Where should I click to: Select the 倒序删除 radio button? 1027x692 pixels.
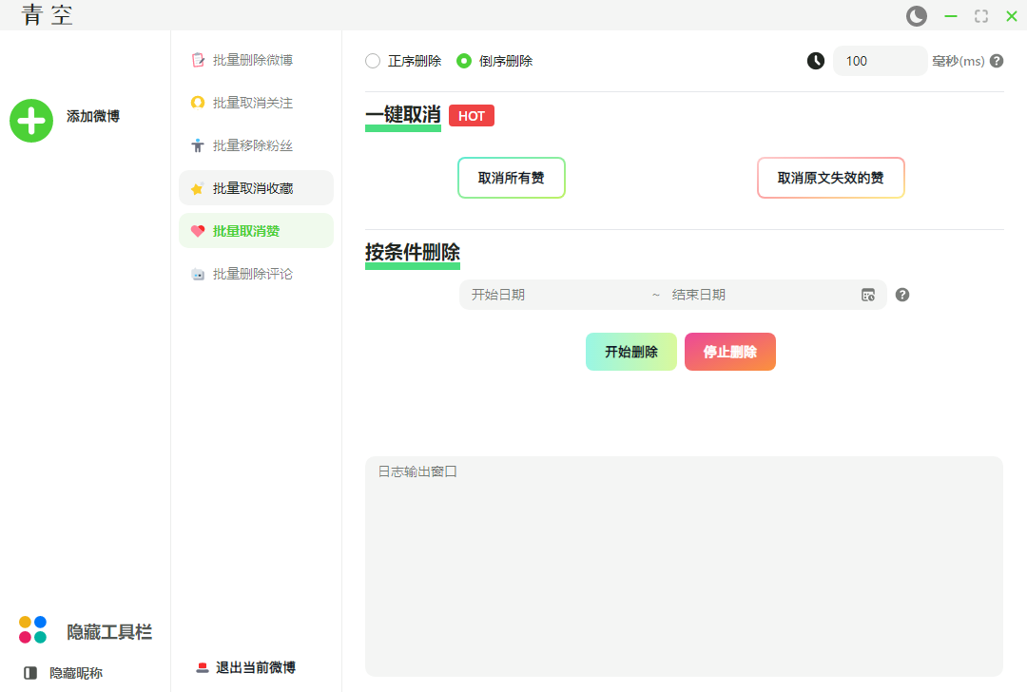click(464, 61)
